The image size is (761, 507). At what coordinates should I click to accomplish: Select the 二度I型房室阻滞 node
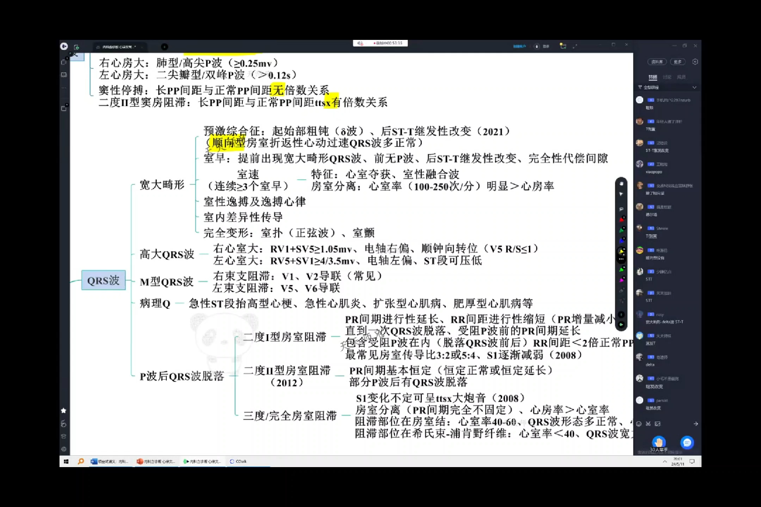pyautogui.click(x=285, y=337)
